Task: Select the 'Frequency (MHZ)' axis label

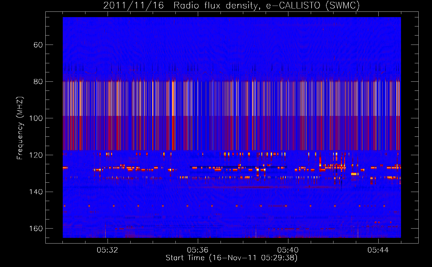Action: click(20, 128)
